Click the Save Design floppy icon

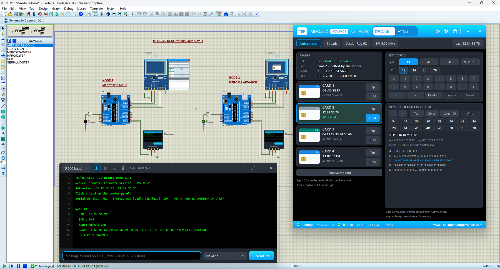(16, 14)
